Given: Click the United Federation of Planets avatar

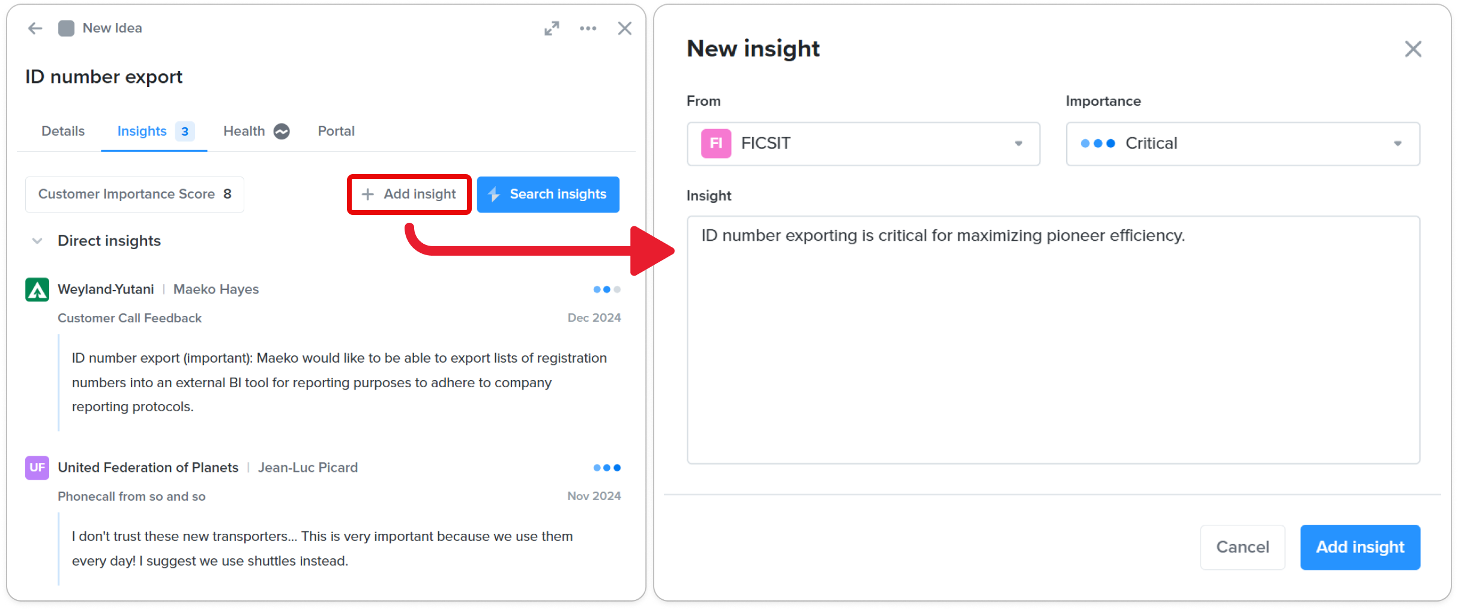Looking at the screenshot, I should (37, 468).
